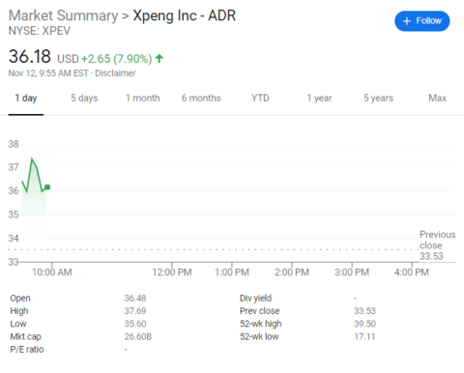464x373 pixels.
Task: Click the 36.18 price value
Action: tap(30, 56)
